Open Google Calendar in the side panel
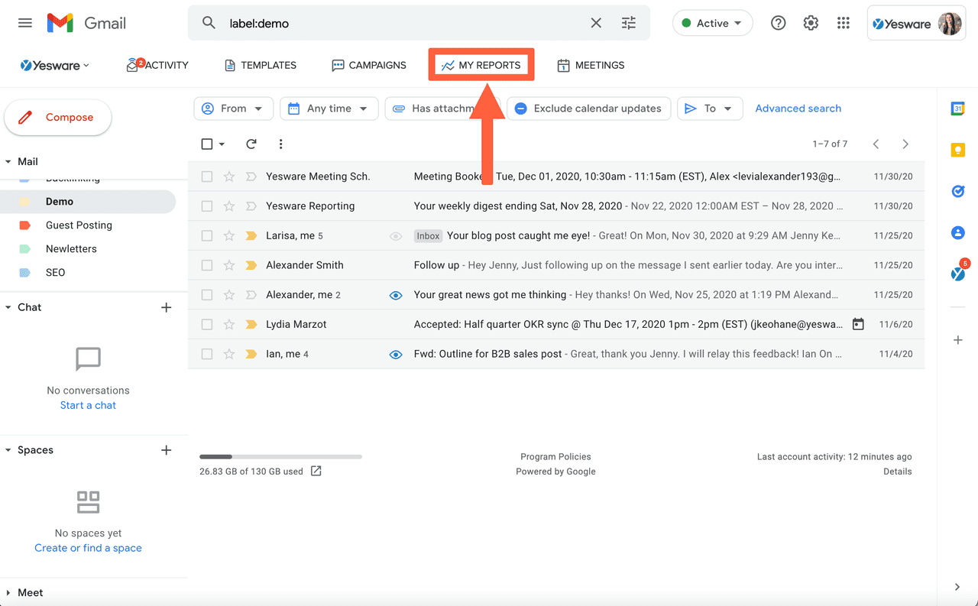This screenshot has height=606, width=978. tap(957, 109)
